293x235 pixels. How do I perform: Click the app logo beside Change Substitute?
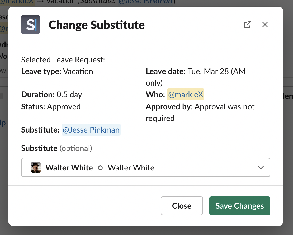[31, 25]
